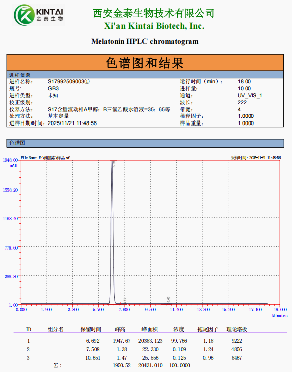The height and width of the screenshot is (372, 292).
Task: Click the small peak marker at 10.65
Action: click(168, 299)
